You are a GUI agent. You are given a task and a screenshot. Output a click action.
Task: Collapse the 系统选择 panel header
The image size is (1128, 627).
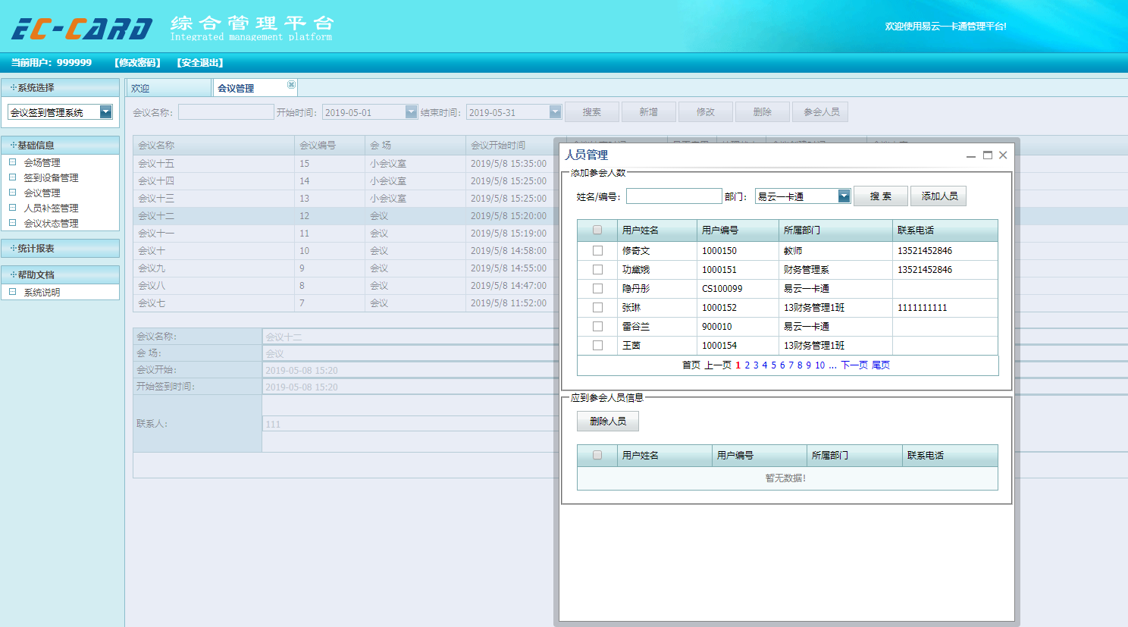(x=60, y=87)
